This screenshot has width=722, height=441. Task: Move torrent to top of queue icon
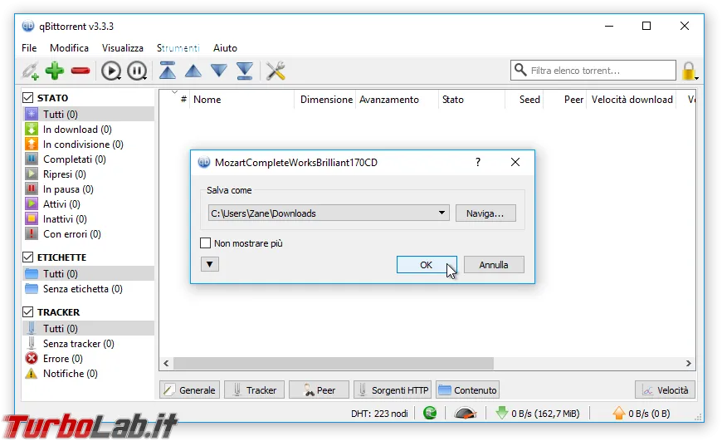168,71
